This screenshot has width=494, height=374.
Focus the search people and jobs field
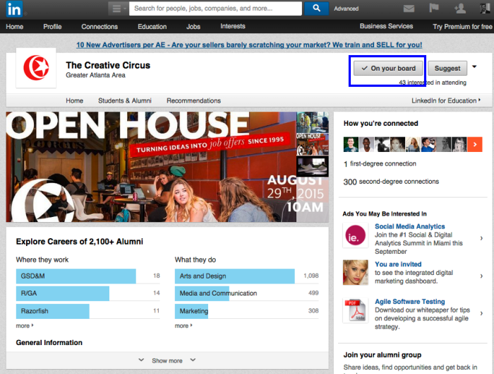tap(216, 8)
